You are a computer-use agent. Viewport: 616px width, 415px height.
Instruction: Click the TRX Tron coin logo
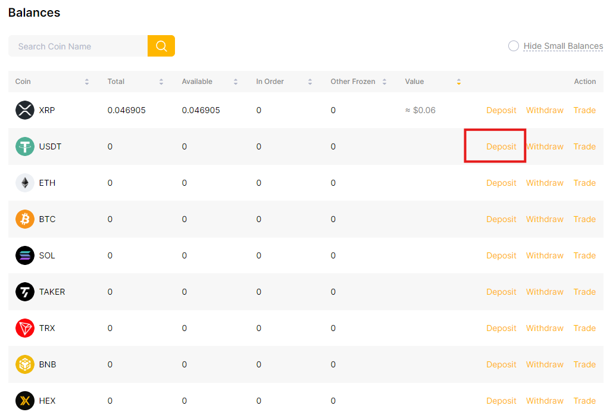point(25,328)
